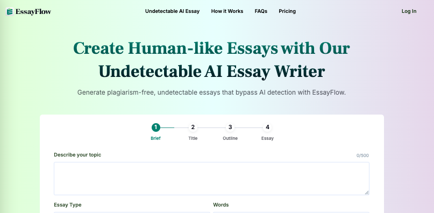
Task: Click the Outline step label
Action: coord(230,138)
